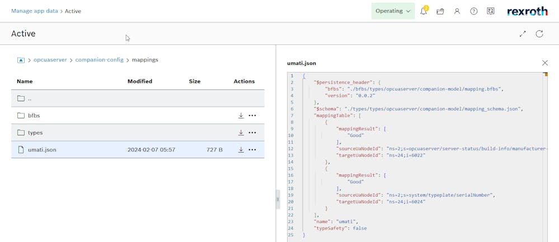This screenshot has width=559, height=242.
Task: Click the Modified column header
Action: [140, 81]
